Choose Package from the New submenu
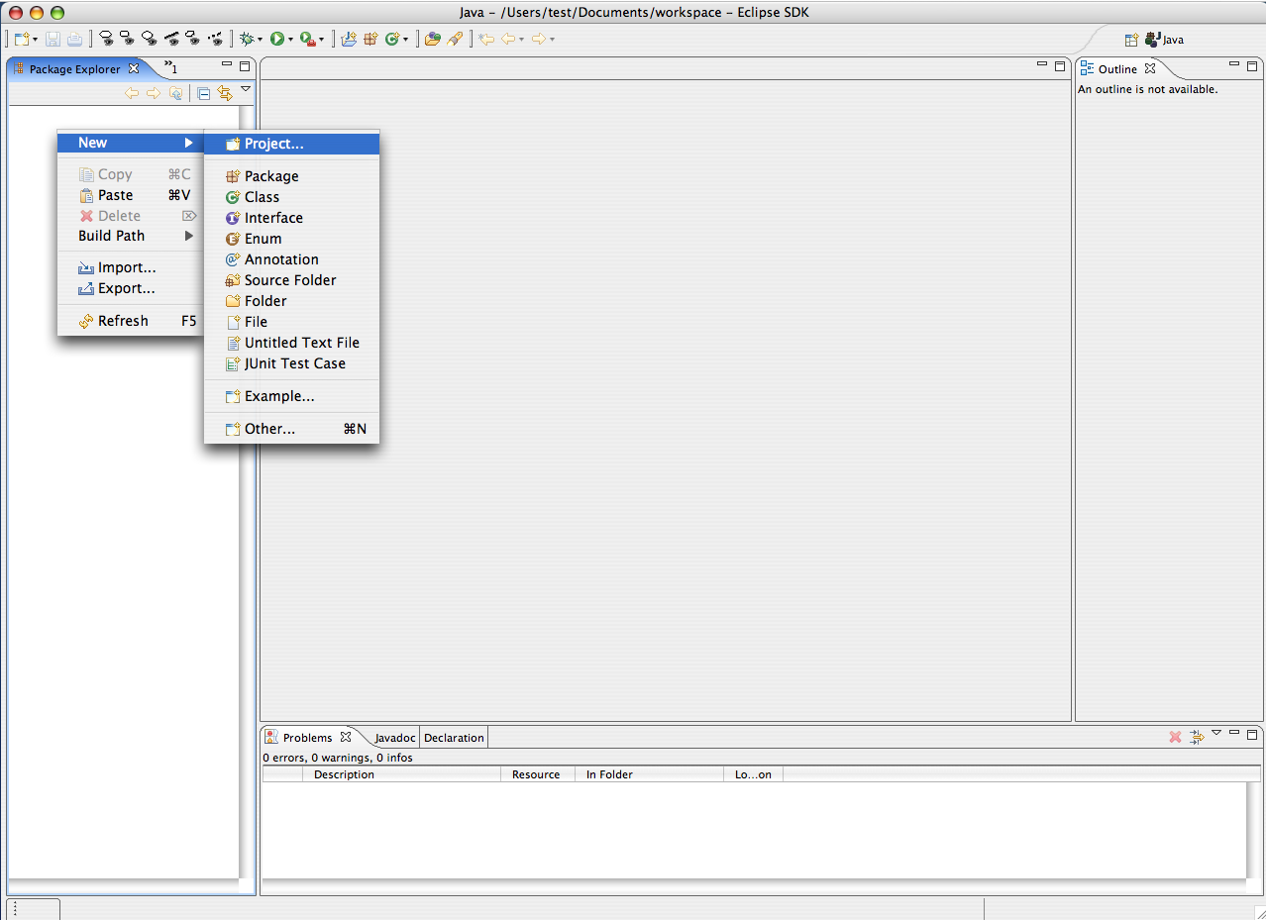The height and width of the screenshot is (920, 1266). coord(291,176)
